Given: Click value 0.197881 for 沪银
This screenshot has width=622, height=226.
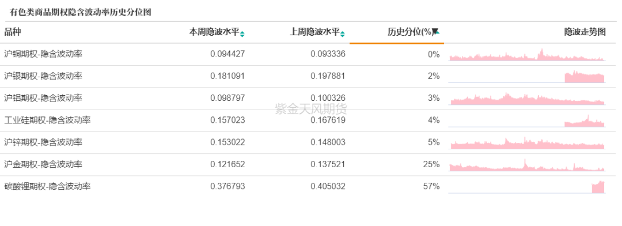Looking at the screenshot, I should pos(328,76).
